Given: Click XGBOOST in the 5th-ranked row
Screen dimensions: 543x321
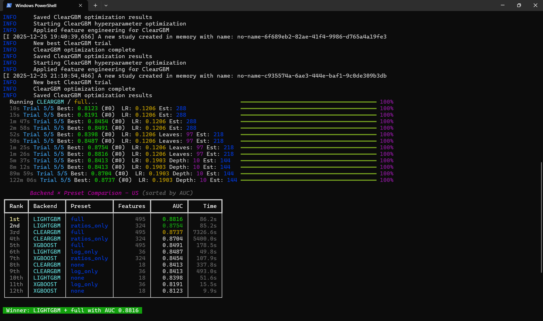Looking at the screenshot, I should coord(45,245).
